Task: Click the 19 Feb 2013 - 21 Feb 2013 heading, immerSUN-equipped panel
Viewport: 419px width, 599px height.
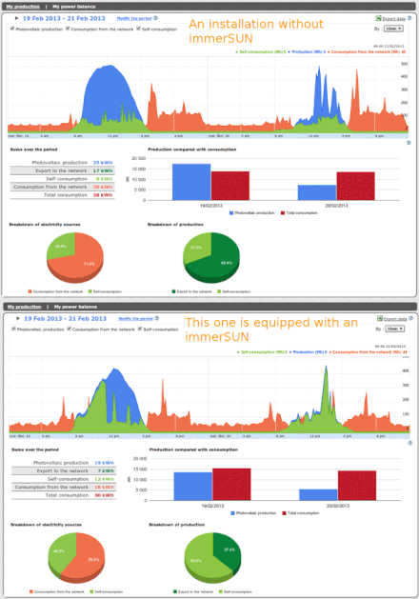Action: [x=66, y=319]
